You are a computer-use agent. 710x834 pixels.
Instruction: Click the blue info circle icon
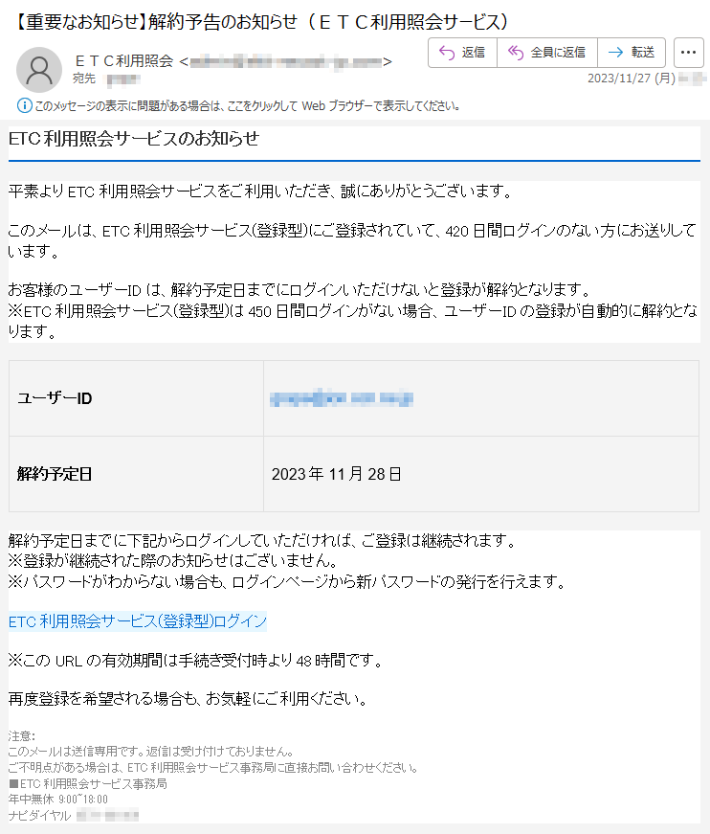tap(25, 105)
